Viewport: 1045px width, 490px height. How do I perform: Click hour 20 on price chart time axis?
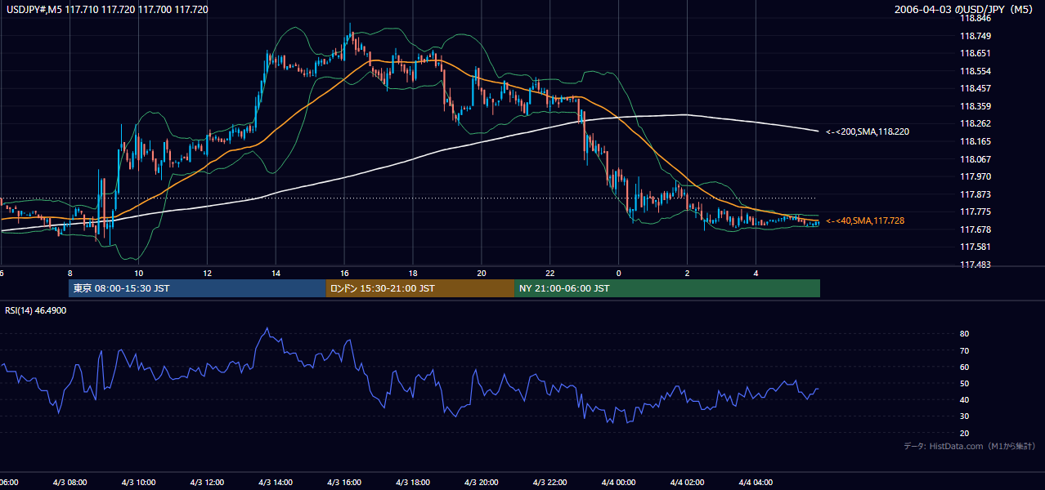click(x=482, y=273)
